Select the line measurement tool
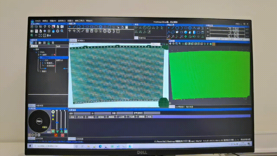Viewport: 277px width, 156px height. coord(74,27)
